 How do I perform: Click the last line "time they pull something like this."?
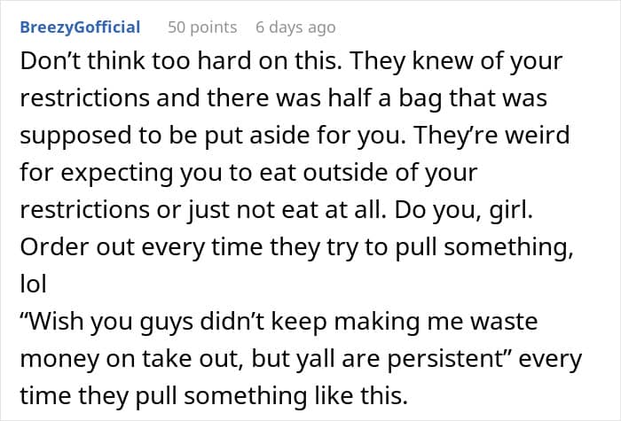point(214,395)
